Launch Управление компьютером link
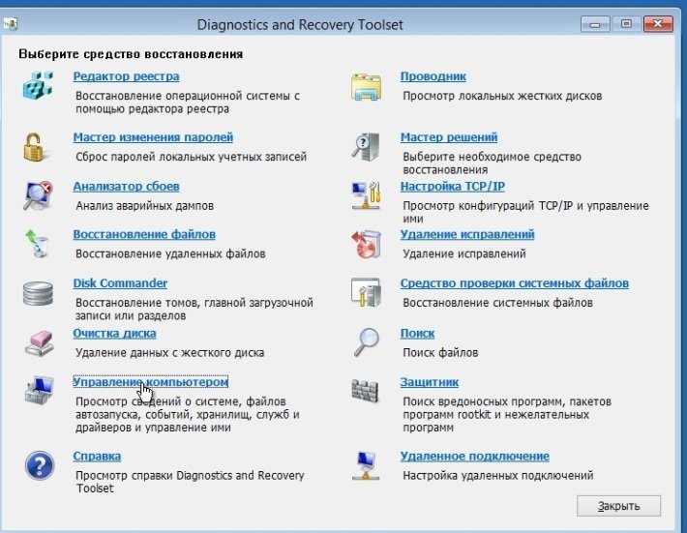Image resolution: width=687 pixels, height=533 pixels. 150,382
